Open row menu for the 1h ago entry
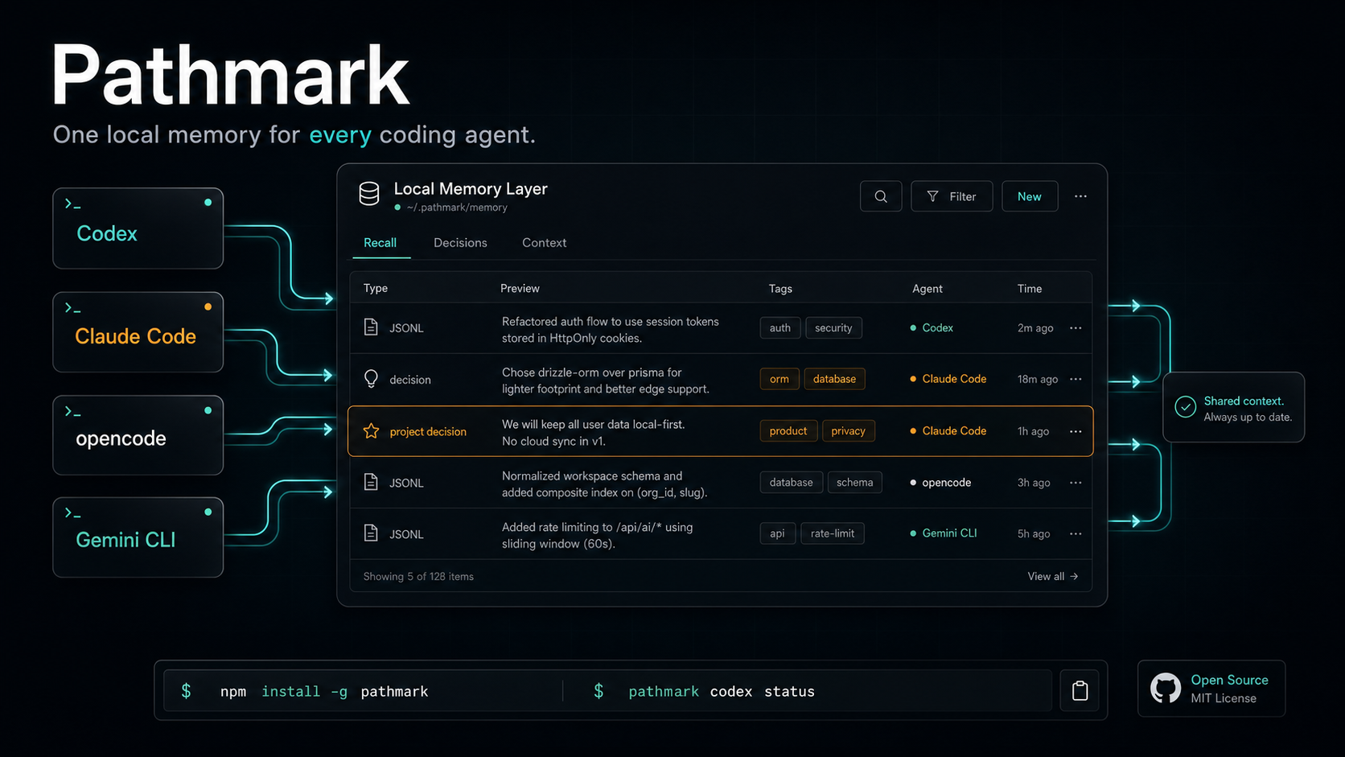This screenshot has height=757, width=1345. [1076, 431]
